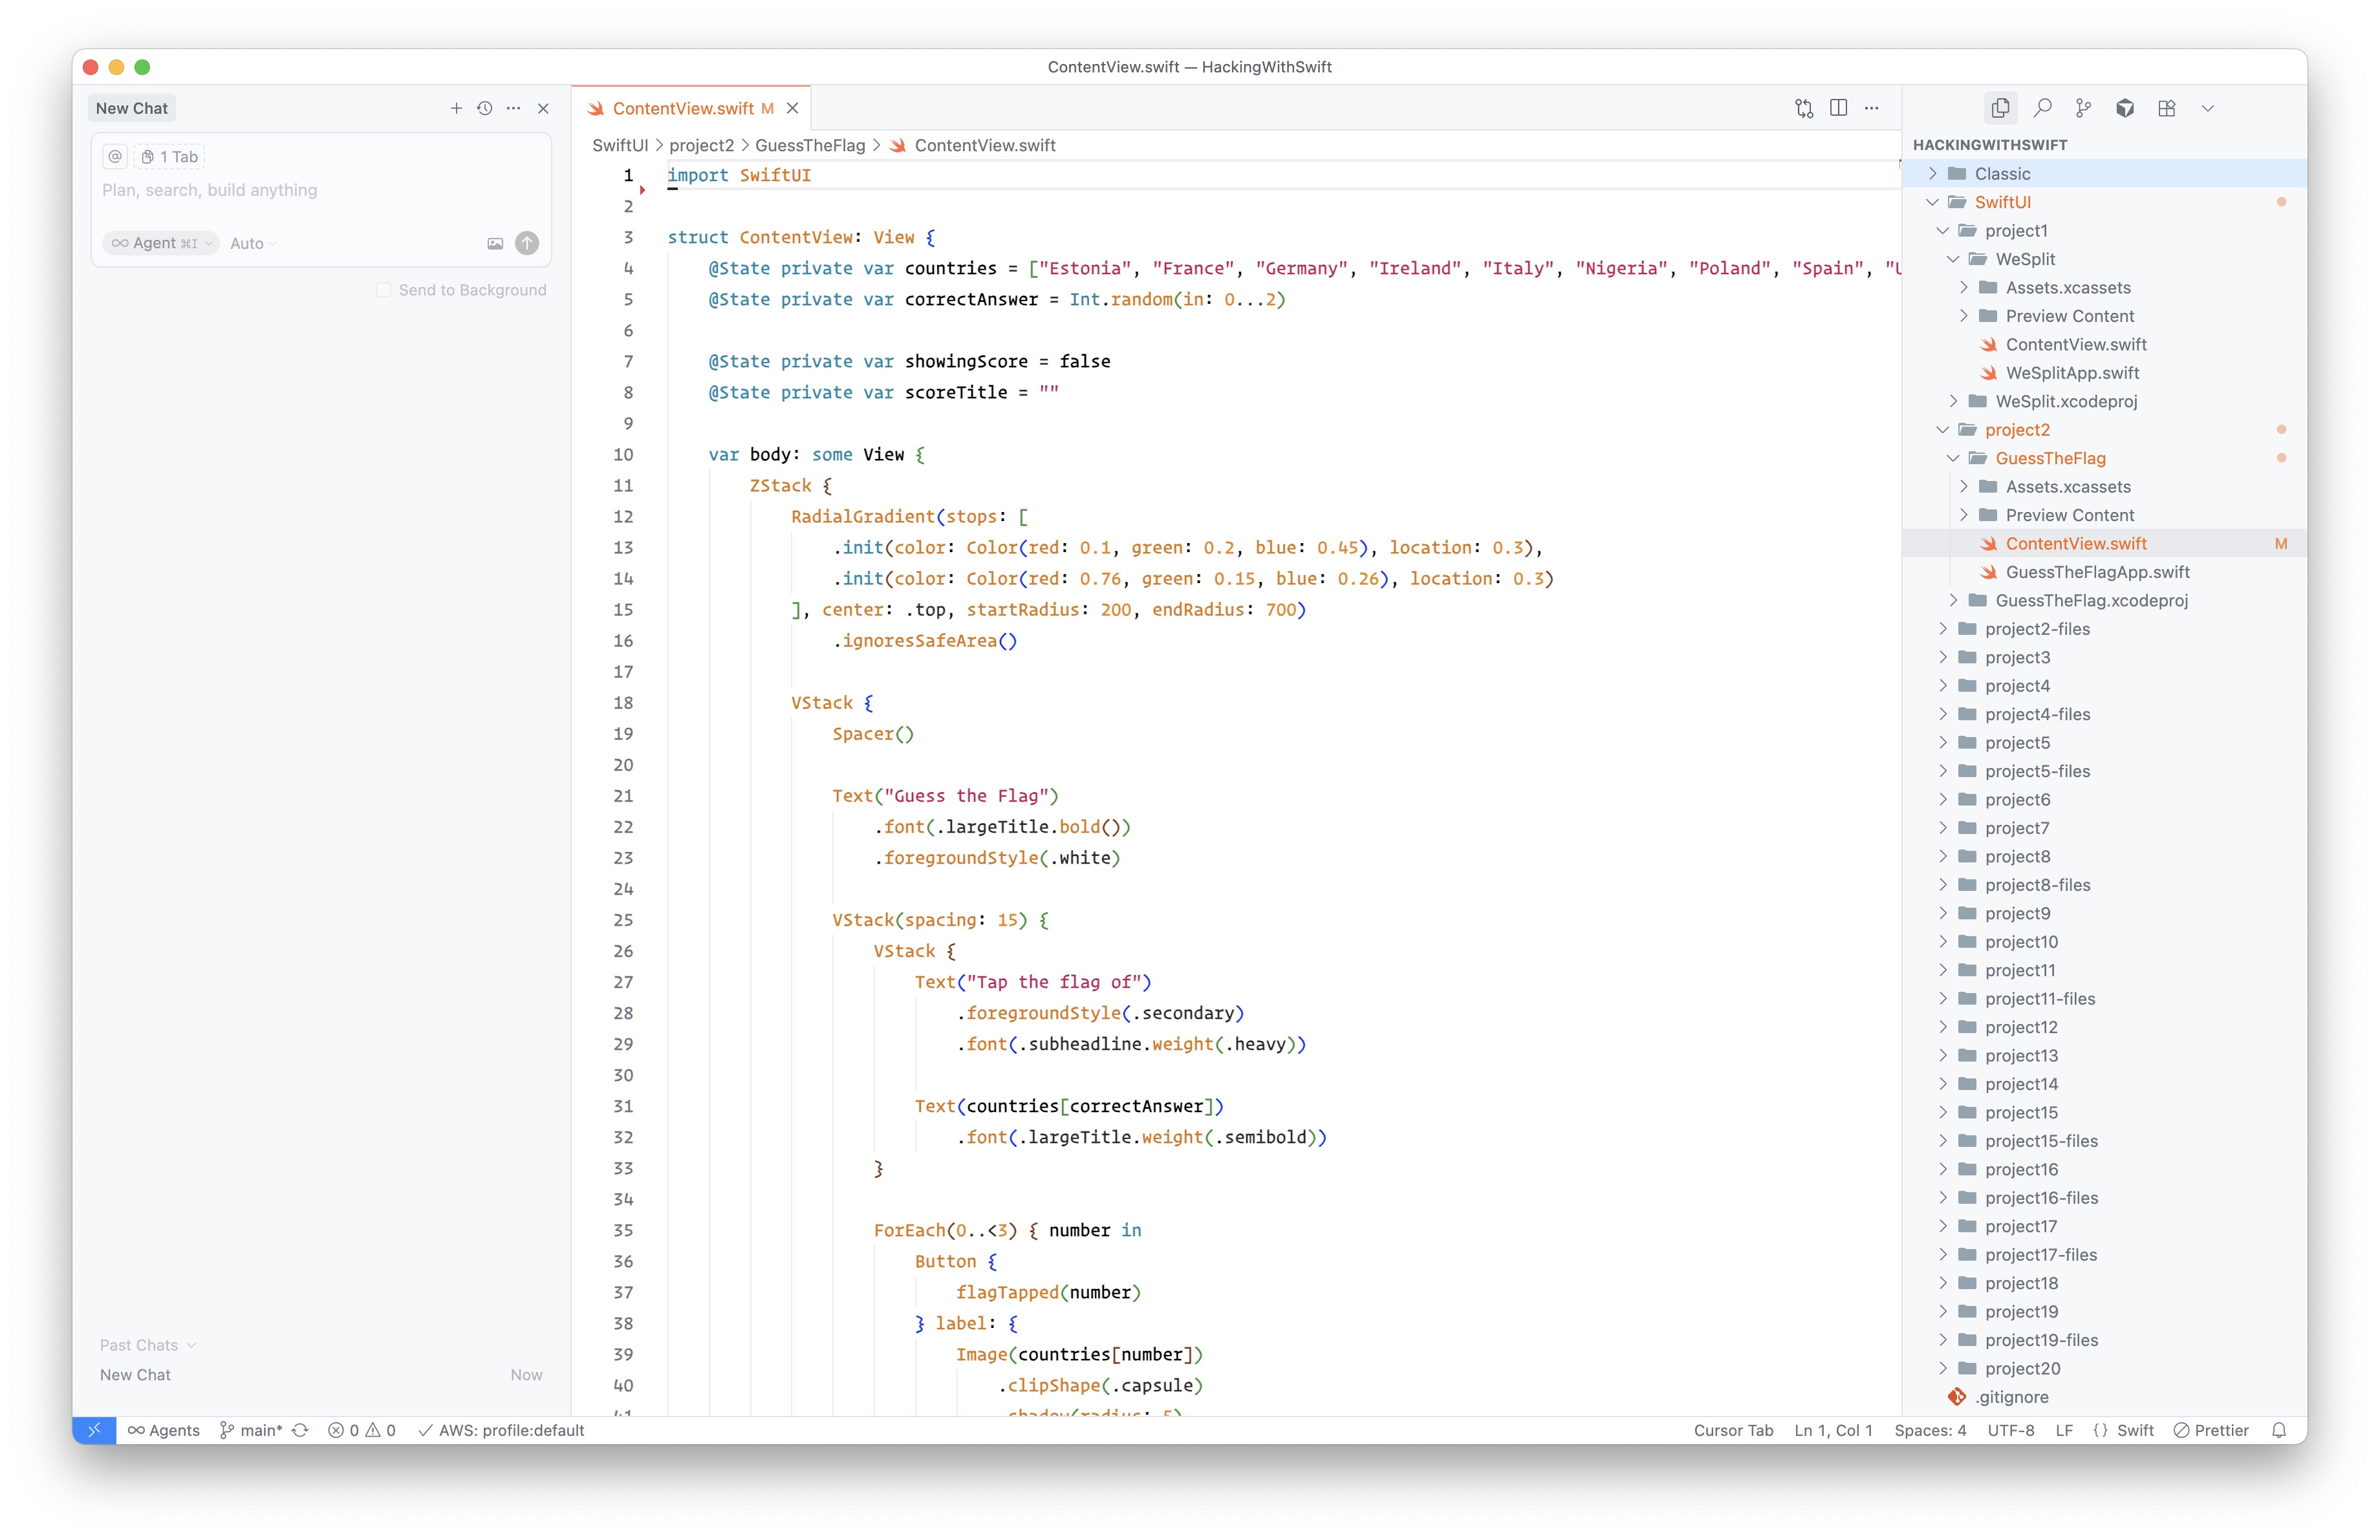Click the chat history clock icon
The image size is (2380, 1540).
click(485, 108)
